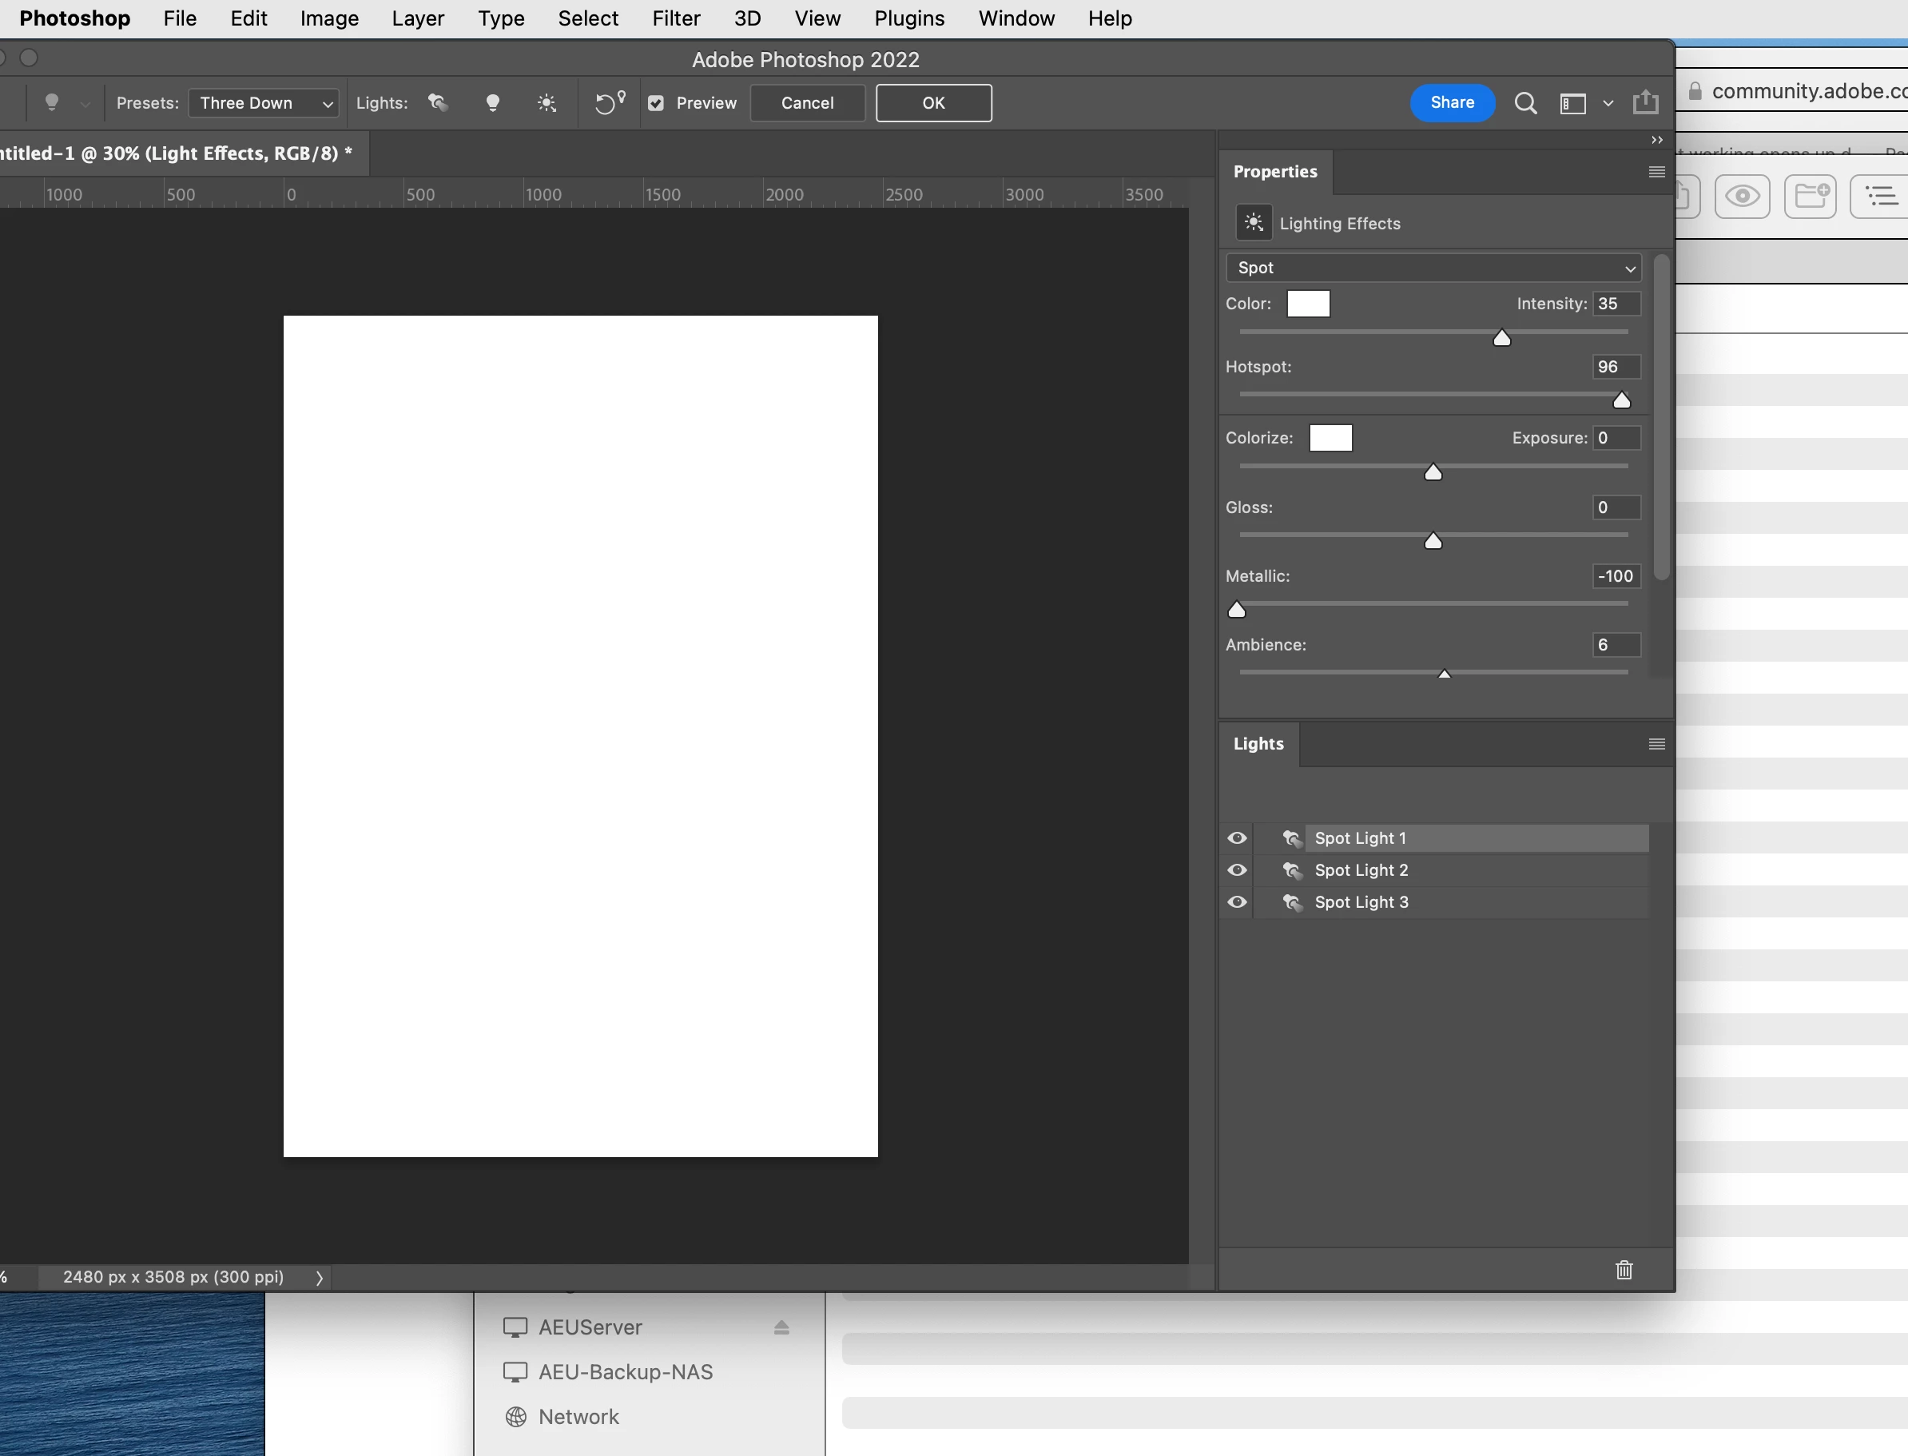This screenshot has width=1908, height=1456.
Task: Add a new Spot Light
Action: [439, 103]
